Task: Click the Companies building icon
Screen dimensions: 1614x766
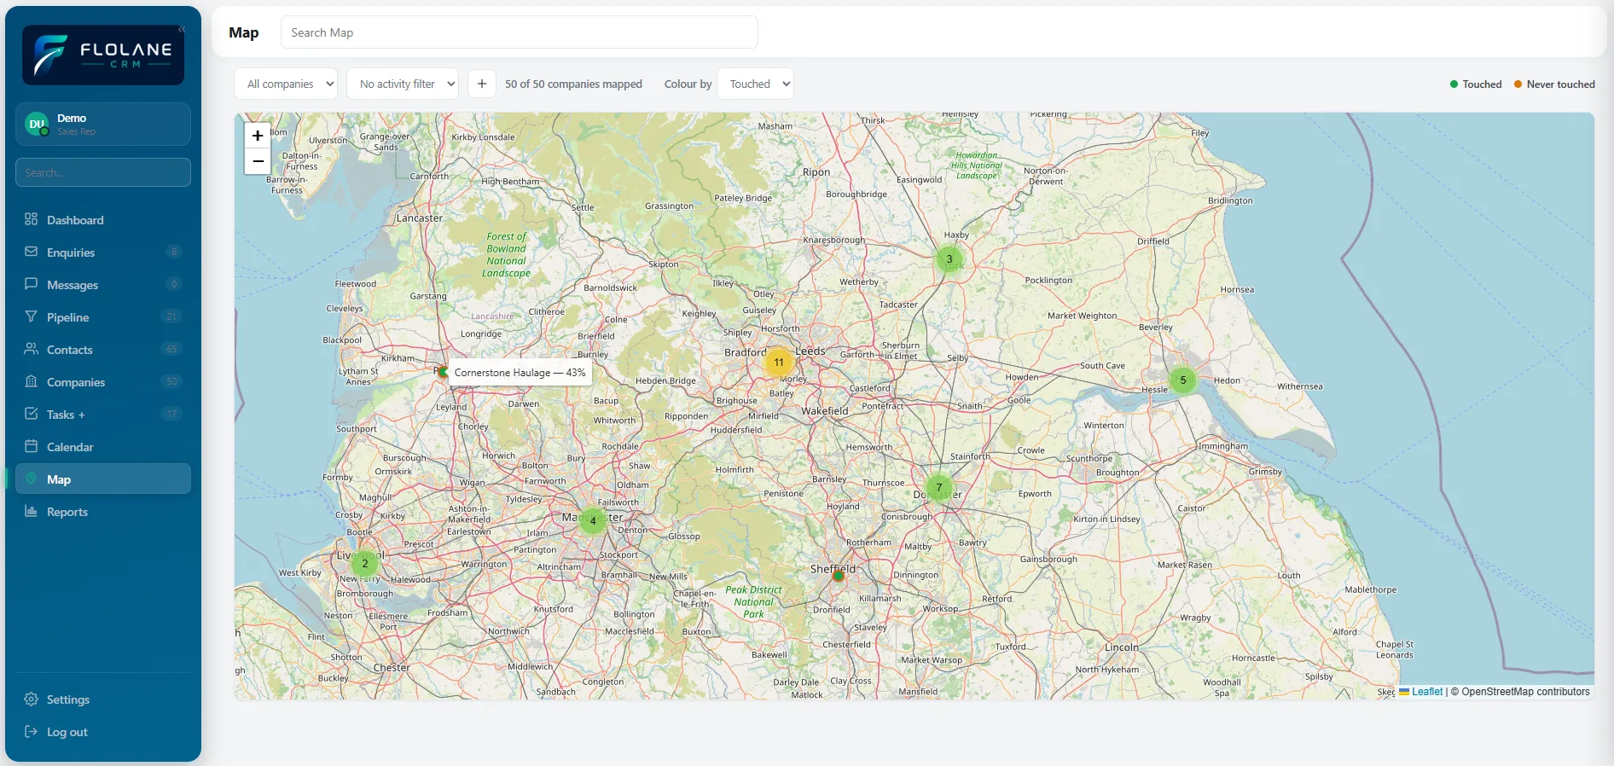Action: [32, 381]
